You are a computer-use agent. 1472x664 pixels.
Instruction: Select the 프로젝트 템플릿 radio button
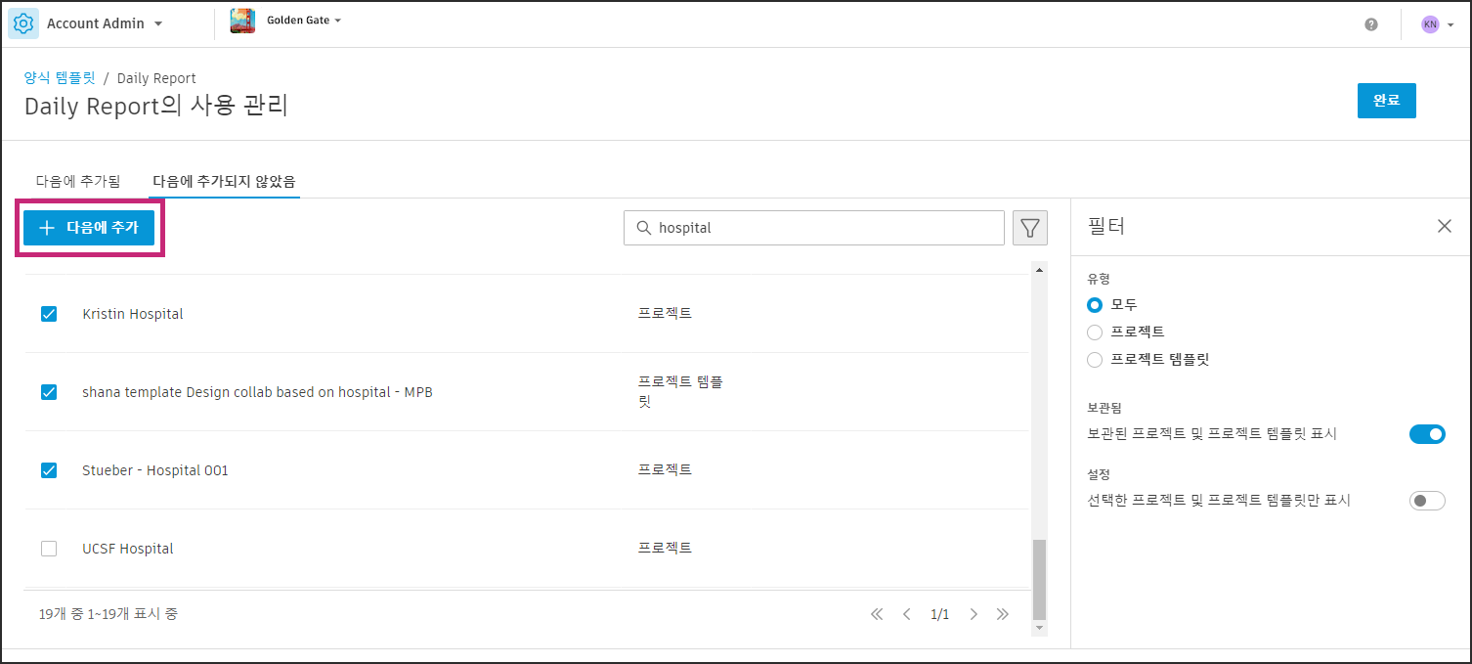(x=1094, y=359)
